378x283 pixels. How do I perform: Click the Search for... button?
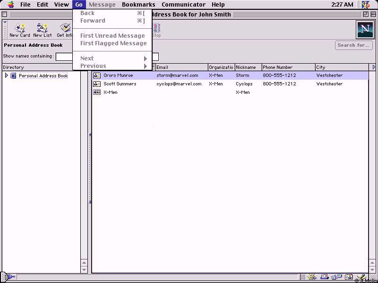click(353, 45)
